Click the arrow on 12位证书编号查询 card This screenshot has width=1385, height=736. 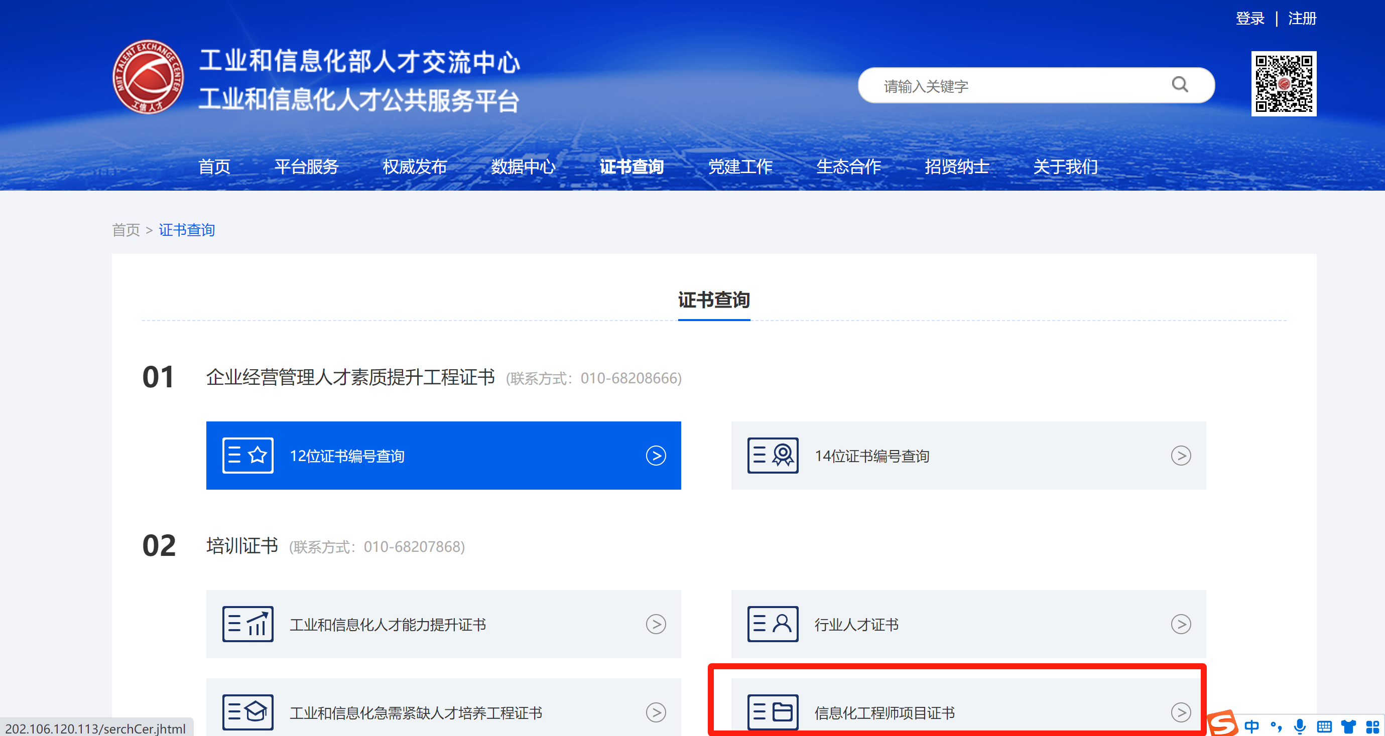656,456
